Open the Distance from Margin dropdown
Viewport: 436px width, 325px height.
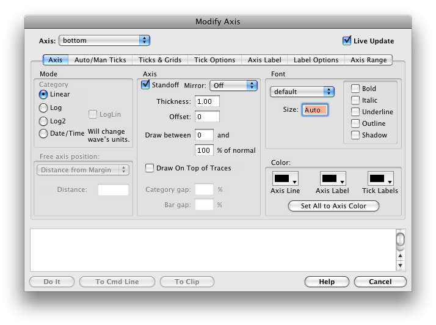83,170
